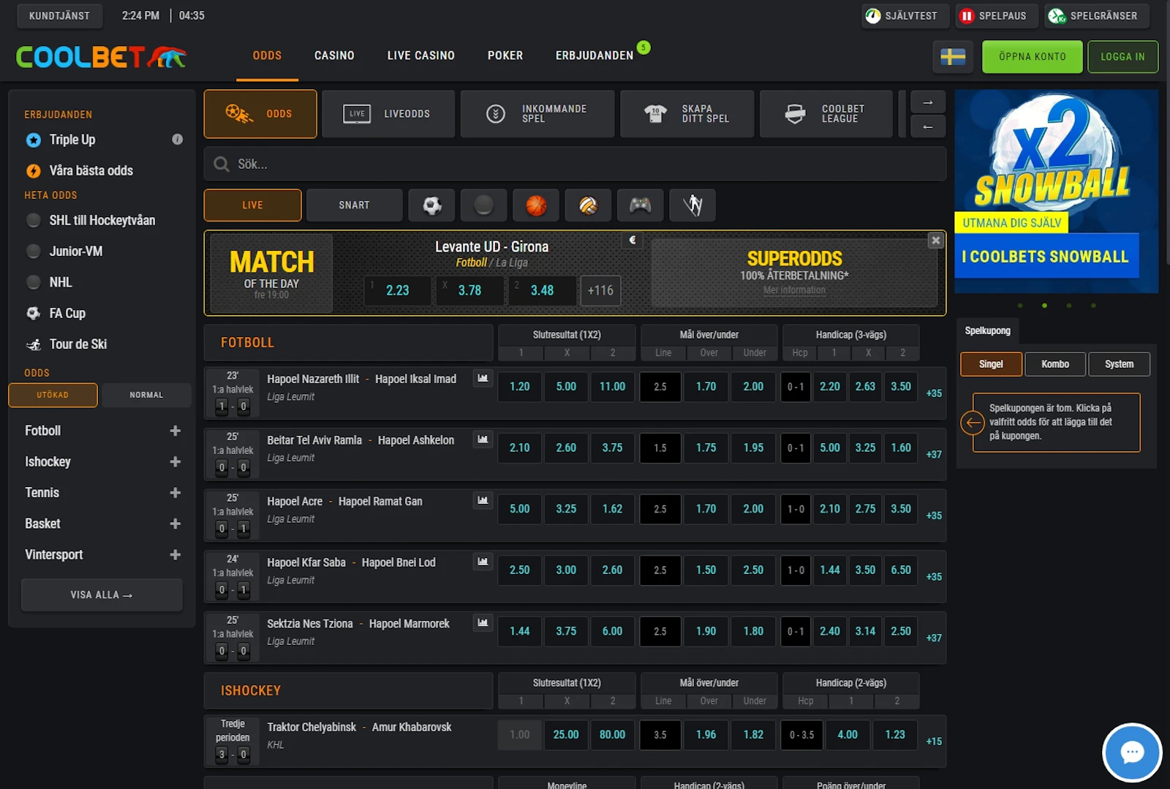Switch odds menu to Normal view
1170x789 pixels.
[x=146, y=395]
